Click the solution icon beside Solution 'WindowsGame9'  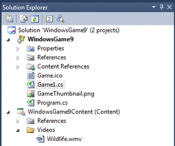click(x=12, y=30)
